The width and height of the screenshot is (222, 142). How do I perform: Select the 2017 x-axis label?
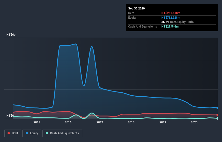pos(100,122)
